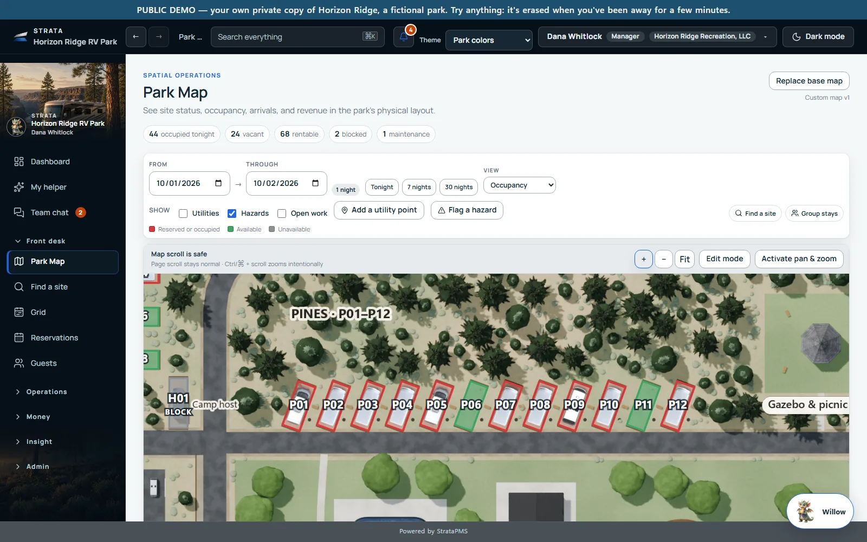Image resolution: width=867 pixels, height=542 pixels.
Task: Expand the Admin section
Action: (x=37, y=467)
